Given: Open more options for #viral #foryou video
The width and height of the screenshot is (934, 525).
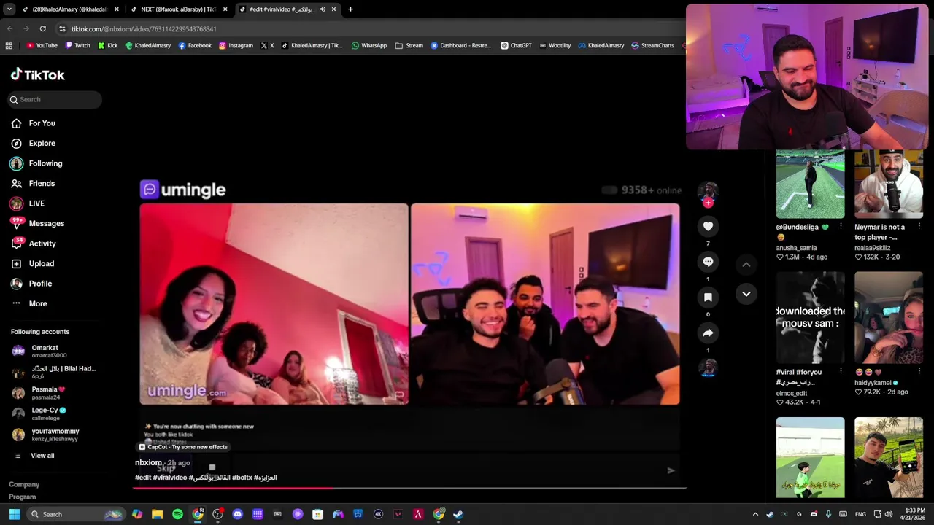Looking at the screenshot, I should tap(841, 372).
